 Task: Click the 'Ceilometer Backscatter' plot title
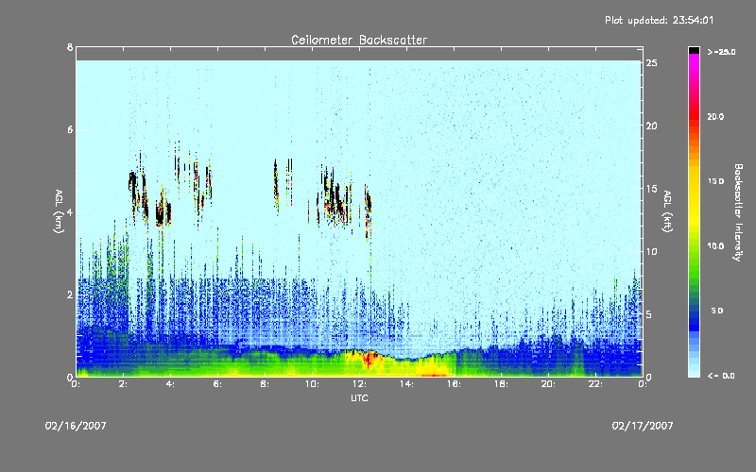click(x=359, y=40)
